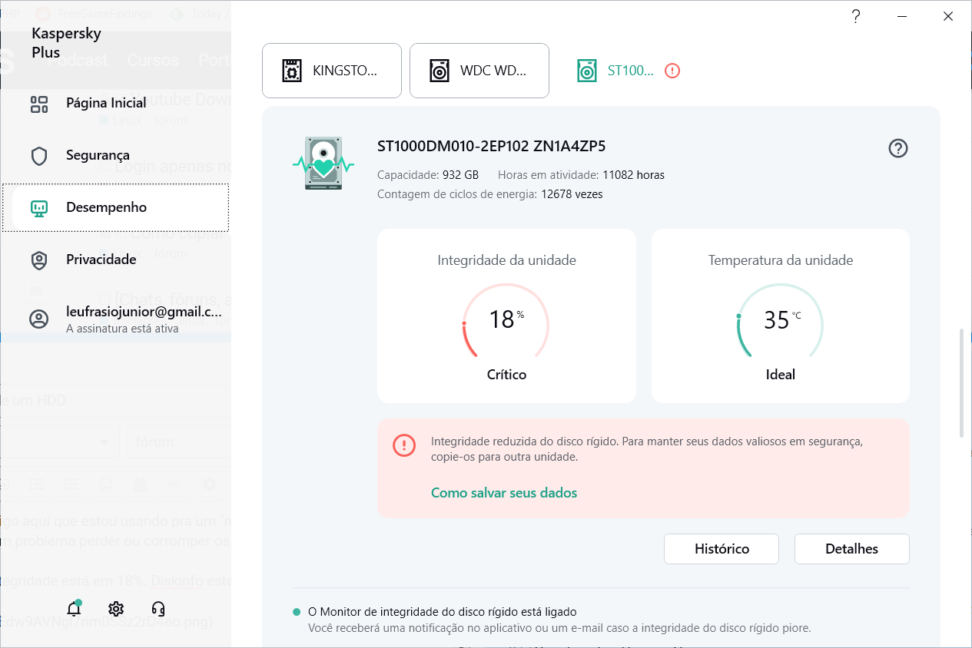The image size is (972, 648).
Task: Click the Desempenho monitor icon
Action: pos(39,208)
